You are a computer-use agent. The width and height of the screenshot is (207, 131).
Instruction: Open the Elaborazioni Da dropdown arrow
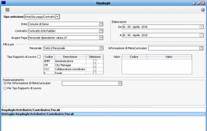(201, 27)
